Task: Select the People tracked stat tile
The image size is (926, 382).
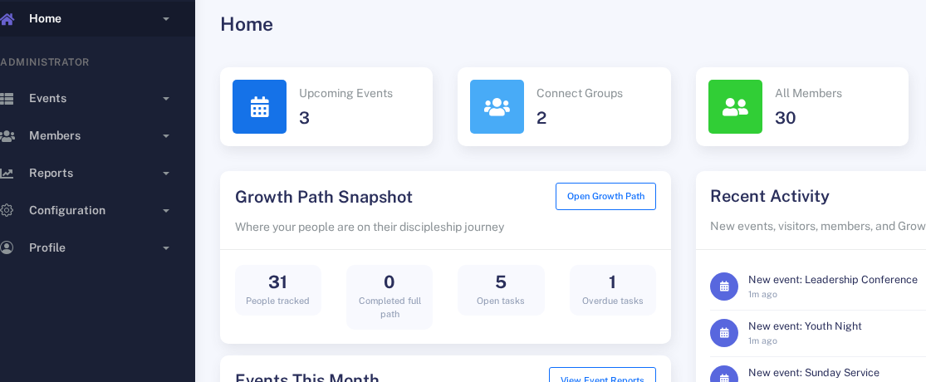Action: tap(277, 290)
